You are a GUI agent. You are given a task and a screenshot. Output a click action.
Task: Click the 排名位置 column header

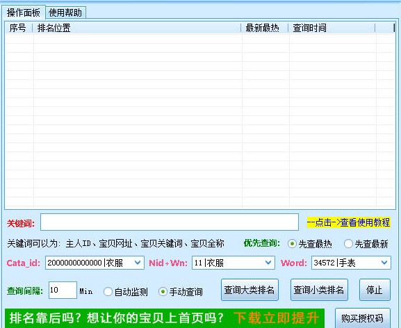(137, 28)
